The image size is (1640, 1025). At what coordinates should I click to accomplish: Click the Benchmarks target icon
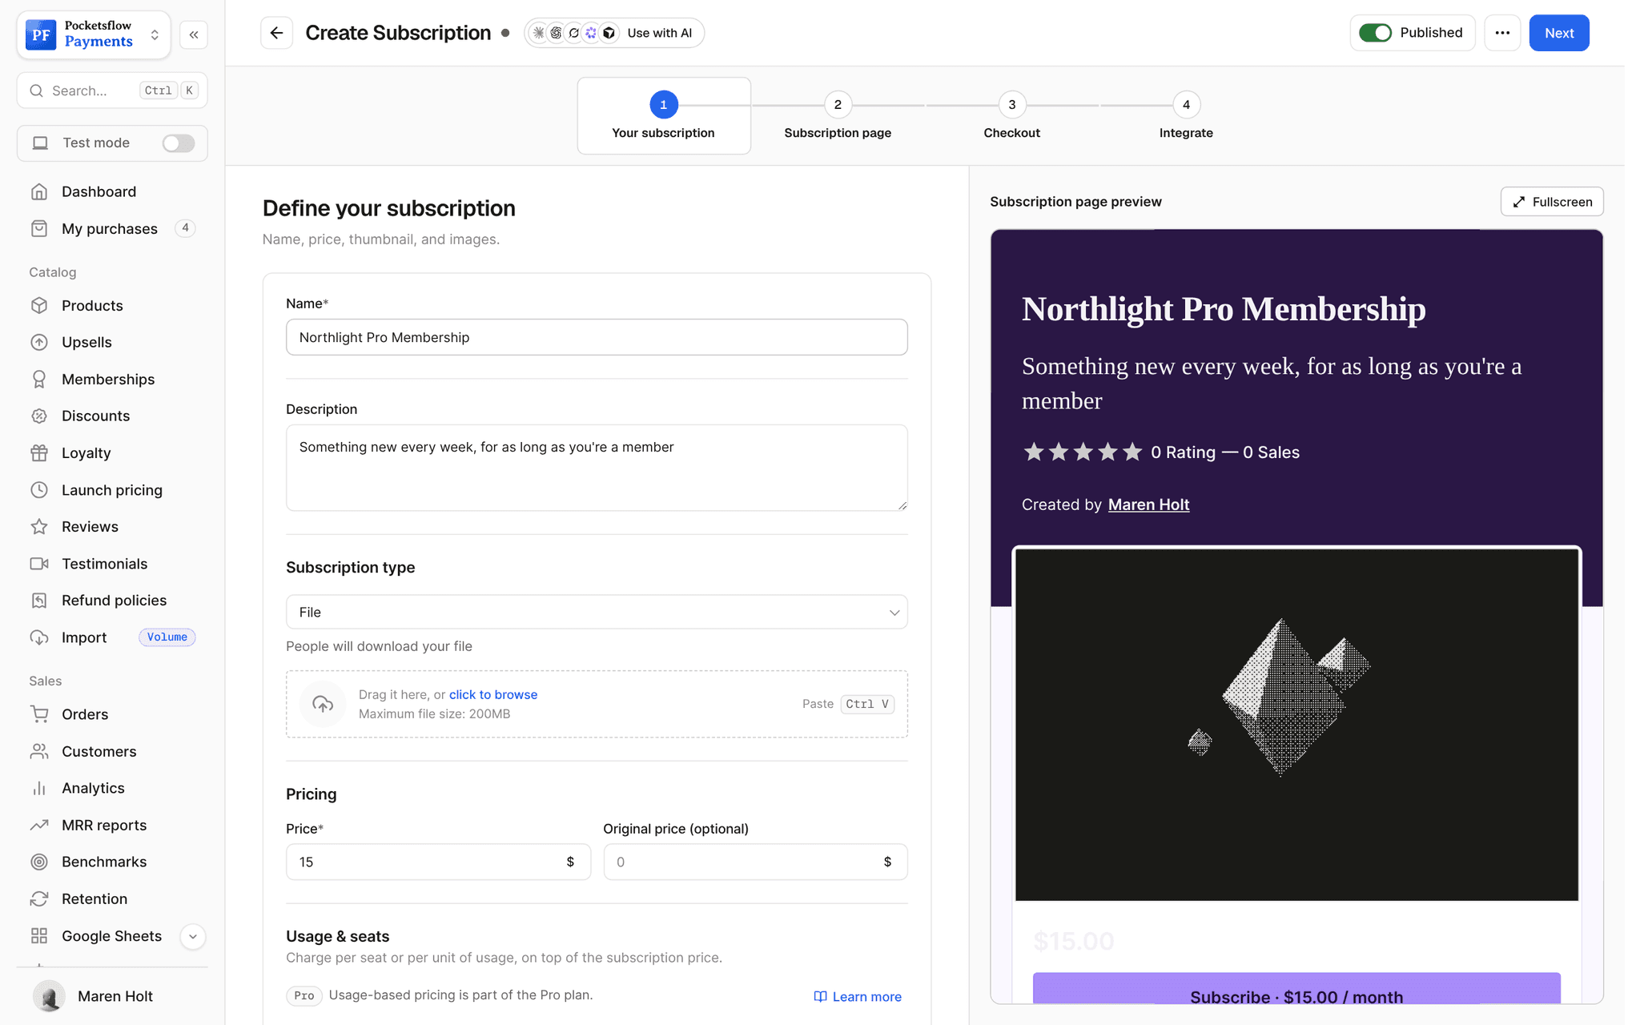(39, 862)
